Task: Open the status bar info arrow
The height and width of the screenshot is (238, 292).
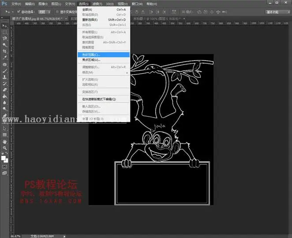Action: tap(64, 236)
